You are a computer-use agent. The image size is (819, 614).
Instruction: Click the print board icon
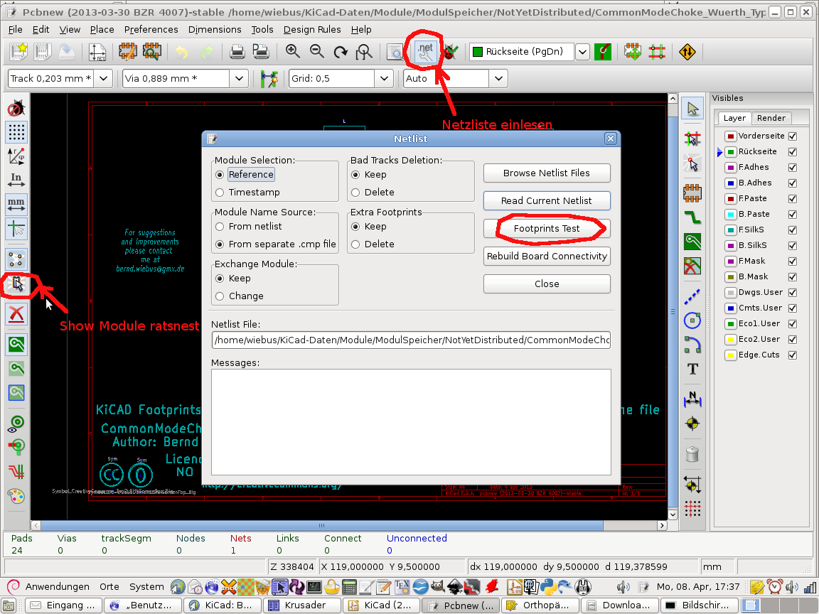[237, 52]
